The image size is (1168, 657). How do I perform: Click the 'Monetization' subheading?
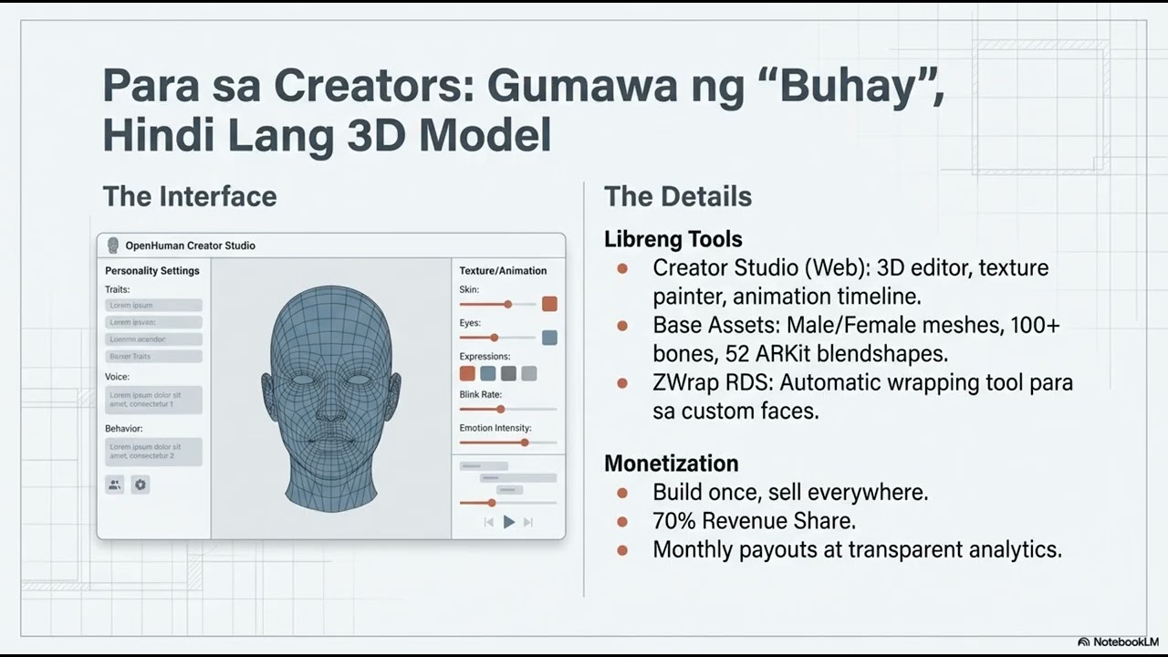coord(672,463)
